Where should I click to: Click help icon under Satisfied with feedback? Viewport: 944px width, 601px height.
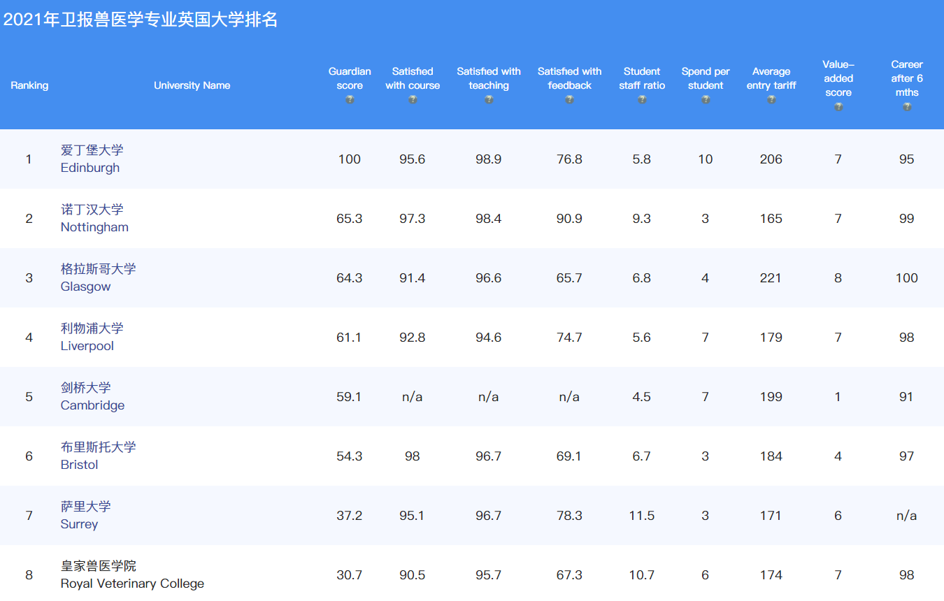[x=569, y=100]
